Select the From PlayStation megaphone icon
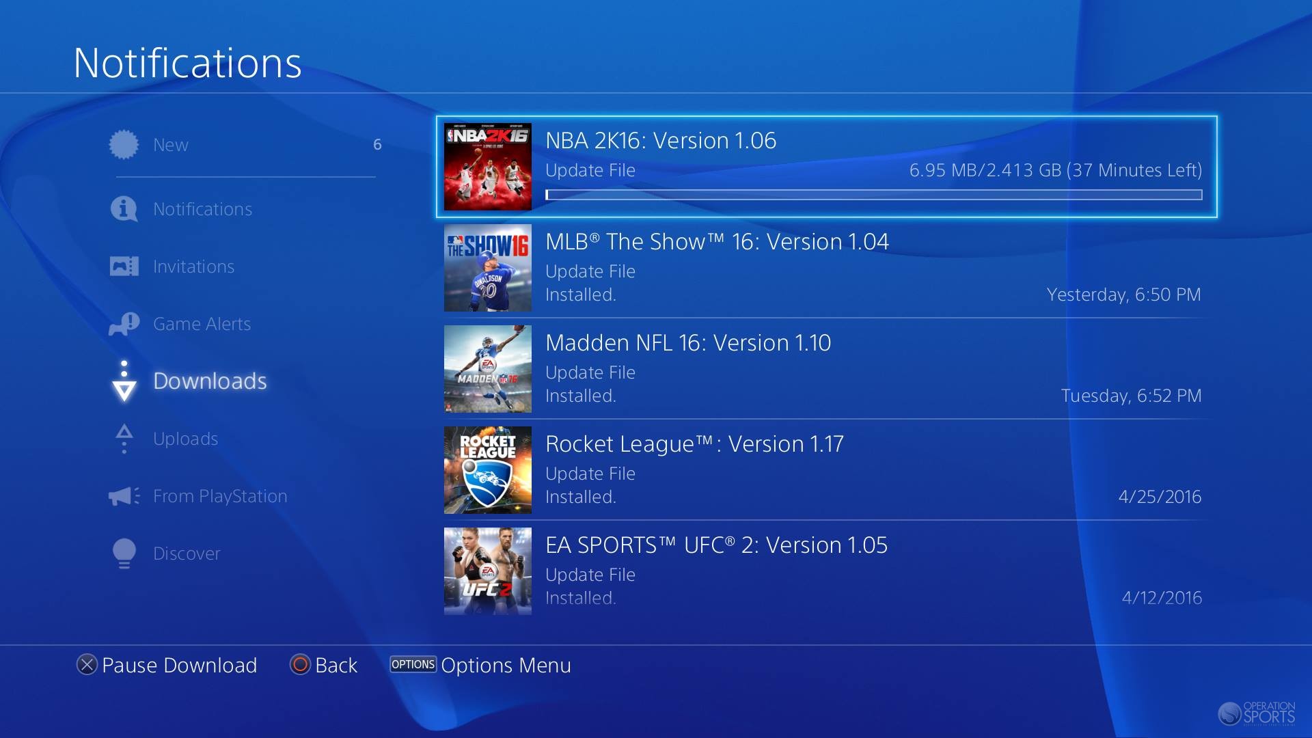Screen dimensions: 1312x738 [124, 496]
